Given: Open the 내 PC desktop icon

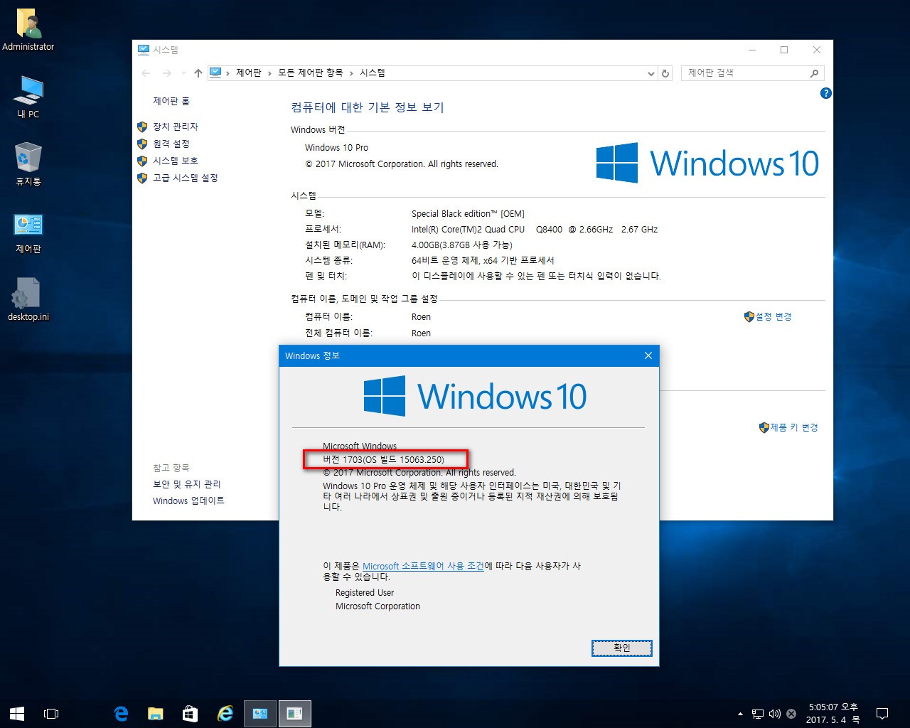Looking at the screenshot, I should (x=28, y=97).
